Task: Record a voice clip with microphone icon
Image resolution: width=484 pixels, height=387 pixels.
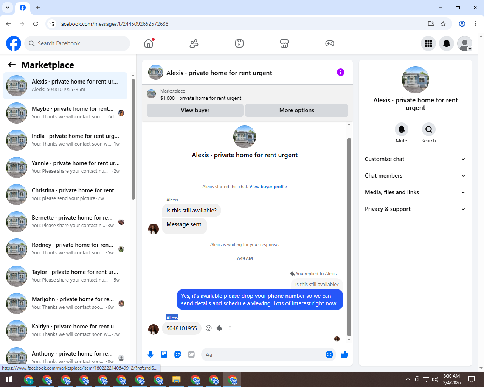Action: tap(150, 354)
